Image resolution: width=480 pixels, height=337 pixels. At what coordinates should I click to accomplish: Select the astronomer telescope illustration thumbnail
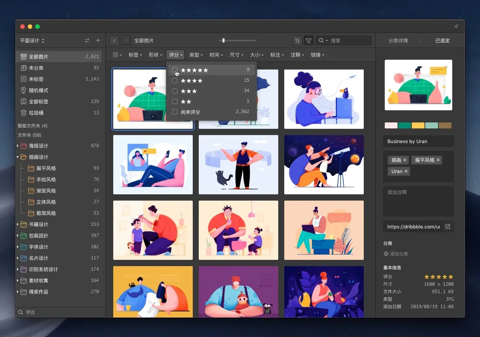[324, 165]
